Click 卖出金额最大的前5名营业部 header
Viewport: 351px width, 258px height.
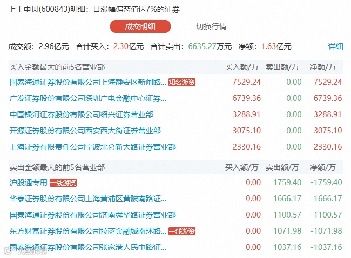[57, 167]
